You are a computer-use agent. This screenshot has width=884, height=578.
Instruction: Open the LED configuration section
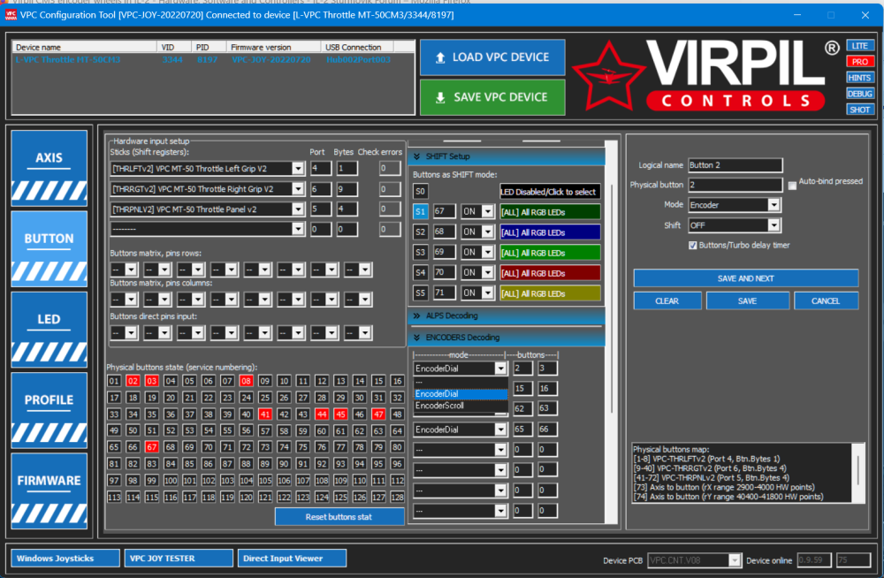coord(50,319)
